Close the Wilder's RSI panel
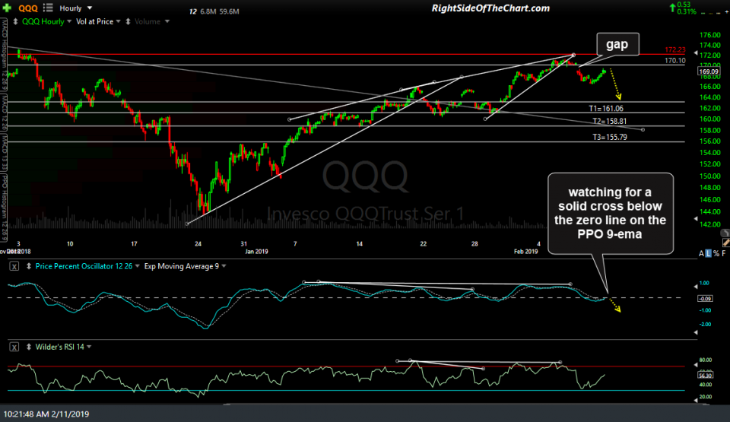Viewport: 730px width, 422px height. click(x=14, y=347)
